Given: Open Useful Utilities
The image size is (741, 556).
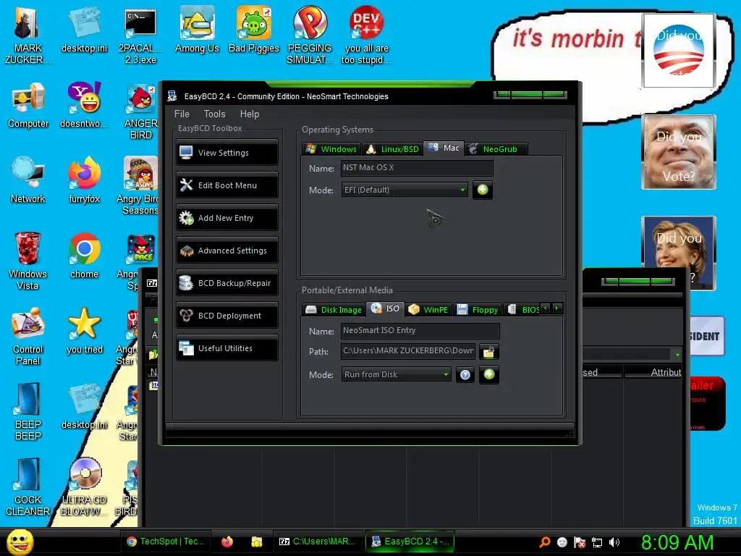Looking at the screenshot, I should point(226,348).
